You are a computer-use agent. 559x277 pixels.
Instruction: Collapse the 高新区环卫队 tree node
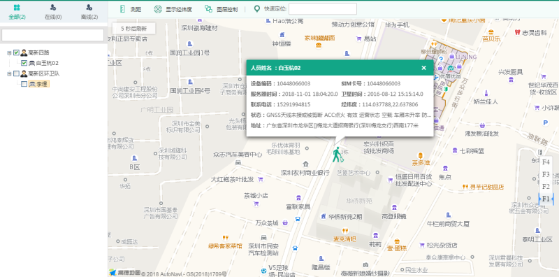9,74
